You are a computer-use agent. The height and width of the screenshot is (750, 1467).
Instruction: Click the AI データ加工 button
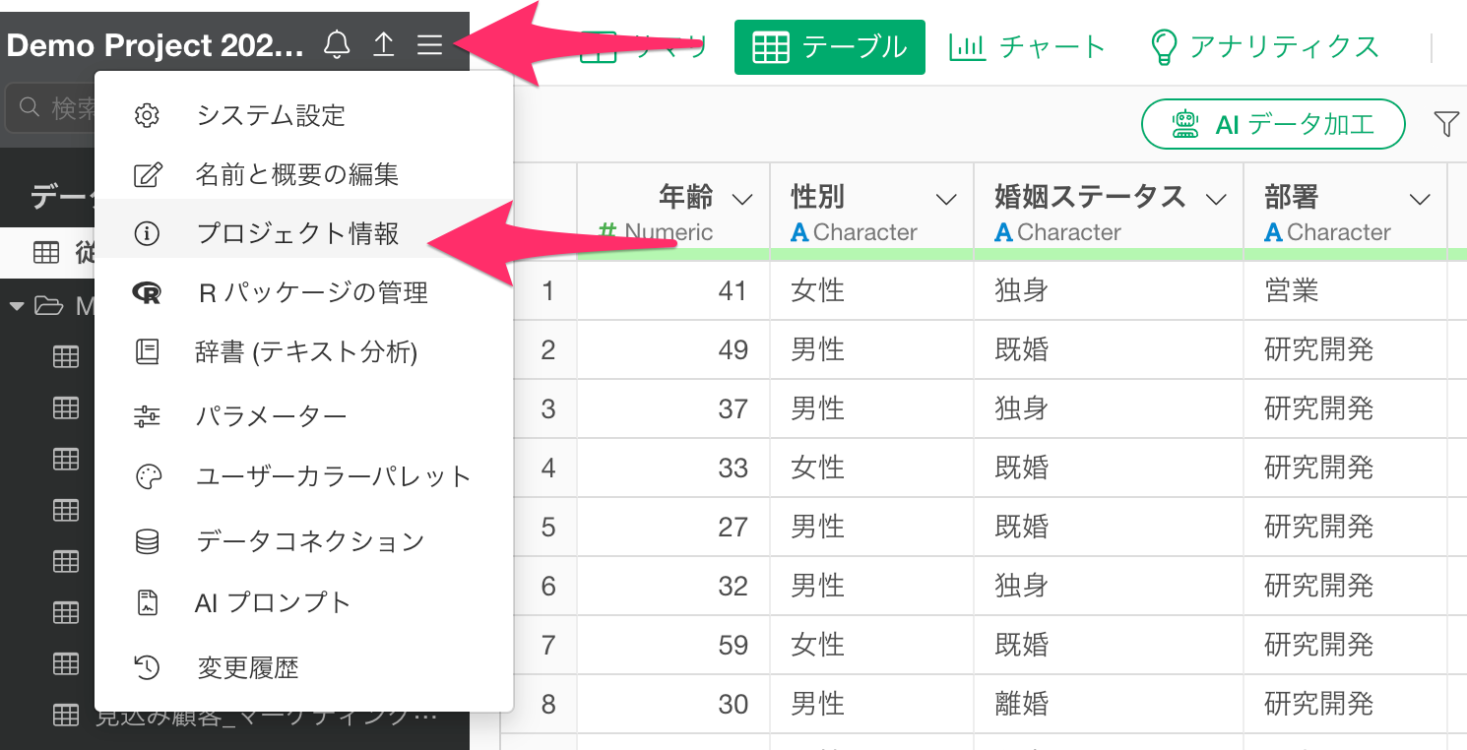tap(1272, 124)
